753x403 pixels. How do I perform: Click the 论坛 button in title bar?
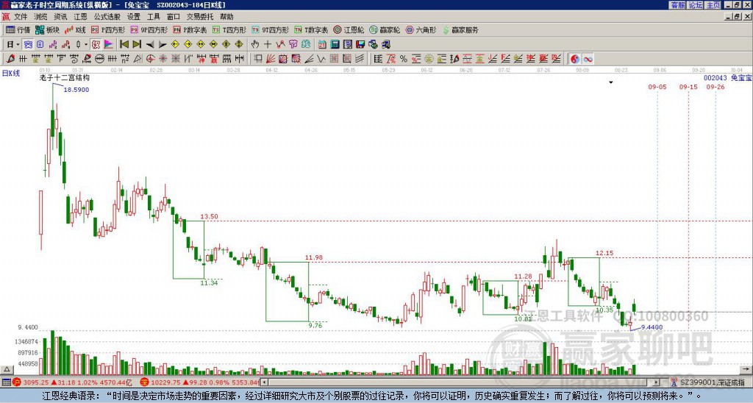click(696, 5)
